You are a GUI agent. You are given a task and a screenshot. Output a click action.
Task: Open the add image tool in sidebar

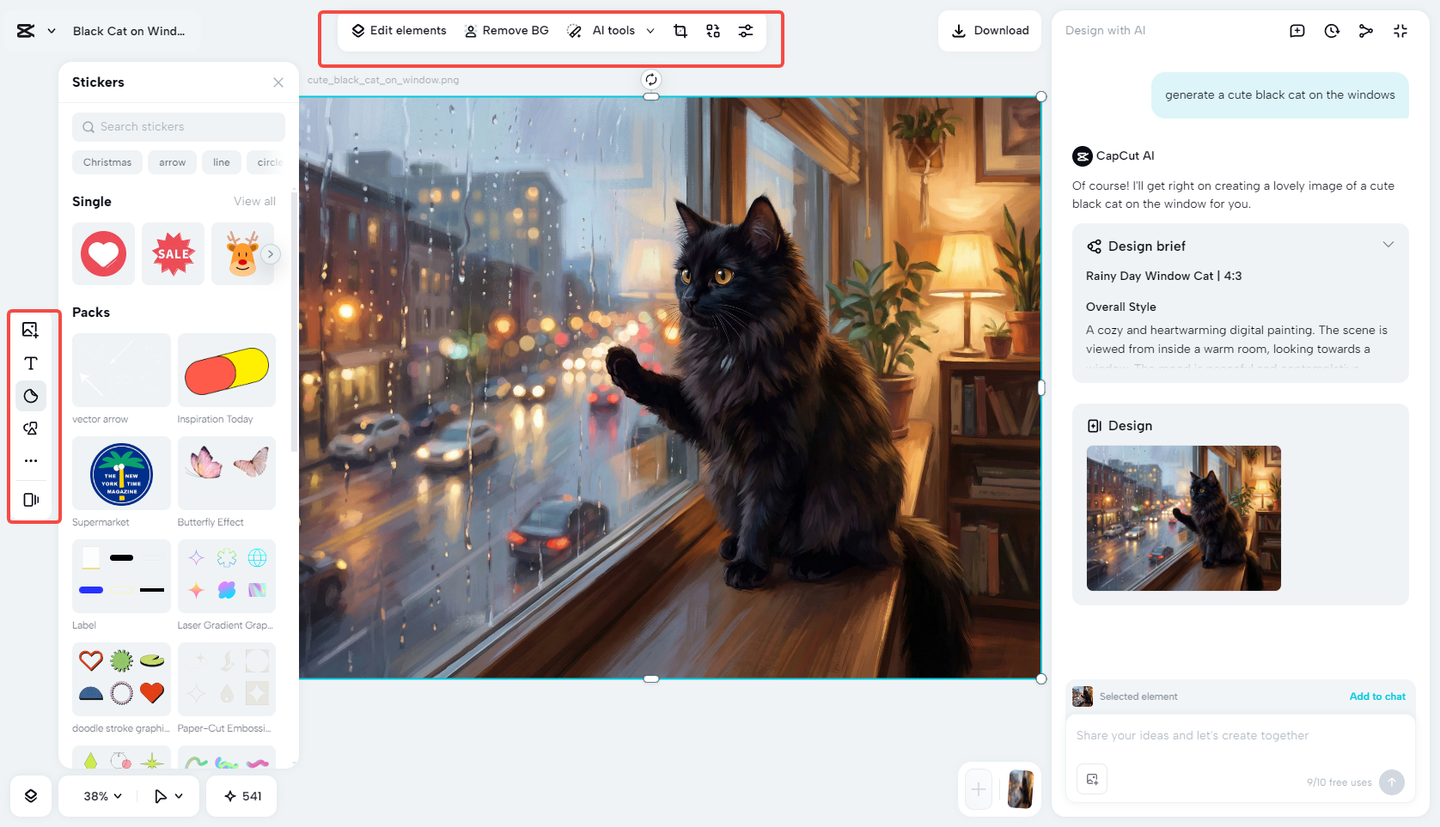pyautogui.click(x=31, y=330)
